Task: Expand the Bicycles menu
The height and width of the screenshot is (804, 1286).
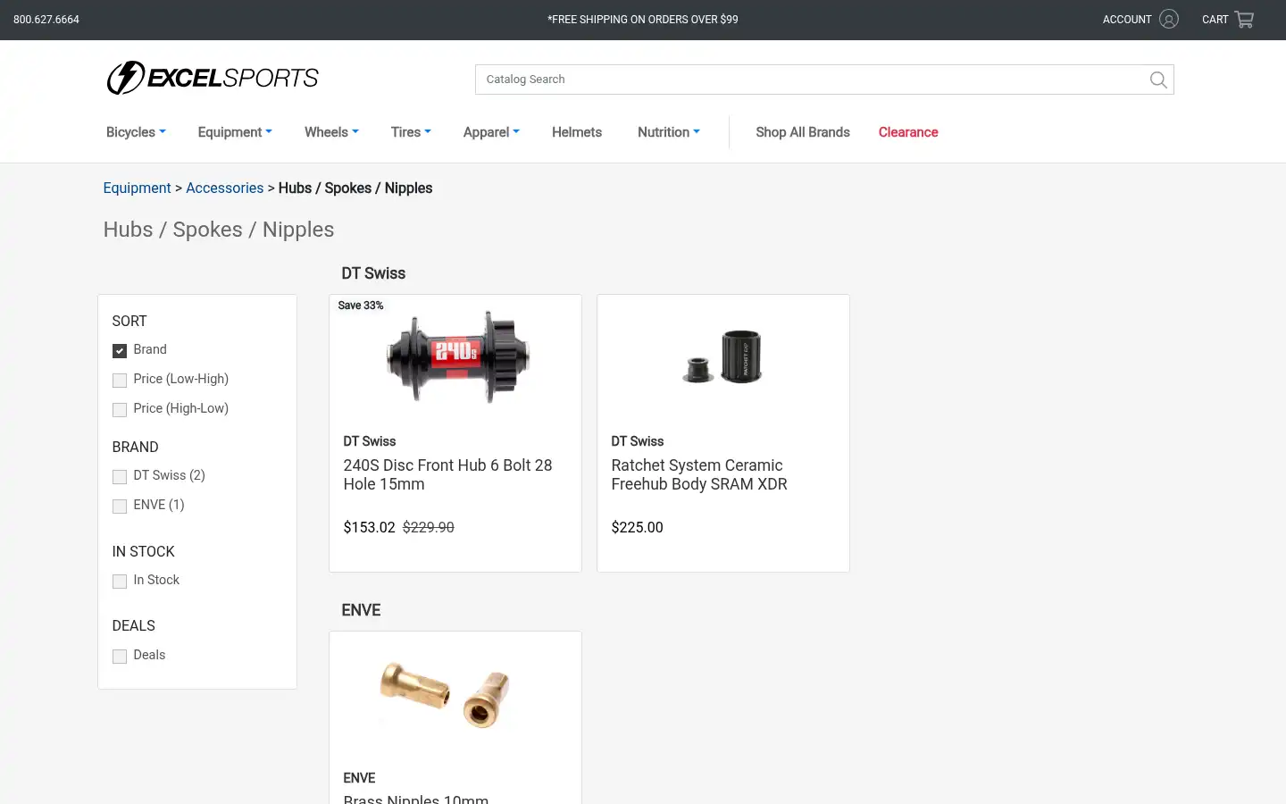Action: pyautogui.click(x=136, y=132)
